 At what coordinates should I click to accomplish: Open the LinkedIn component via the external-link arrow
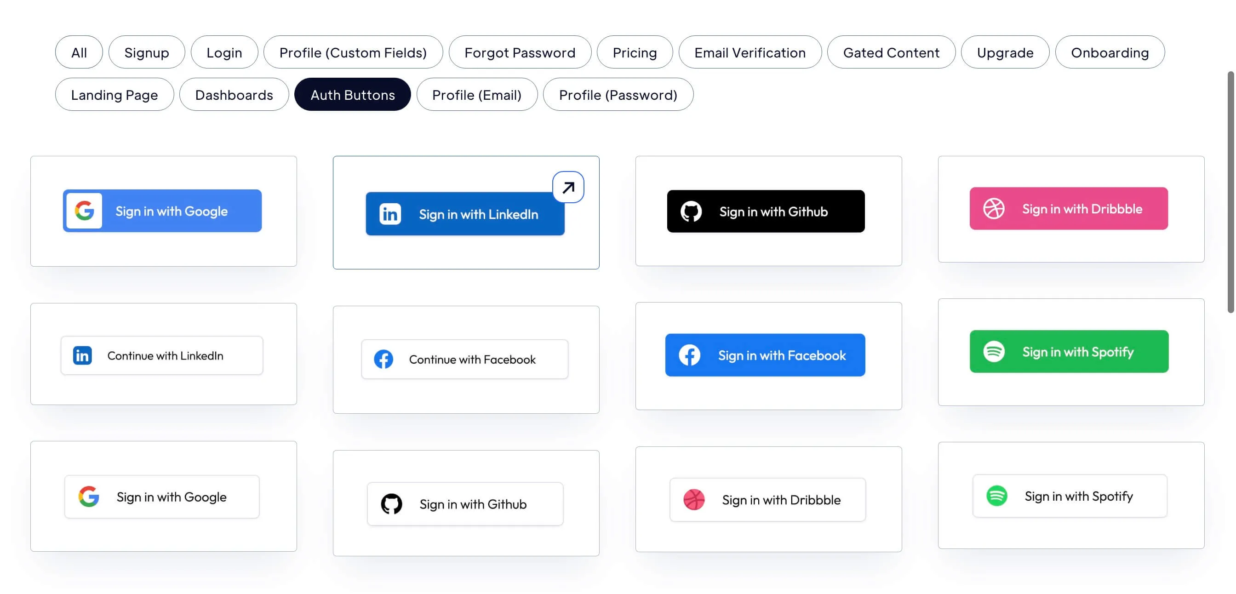tap(568, 187)
